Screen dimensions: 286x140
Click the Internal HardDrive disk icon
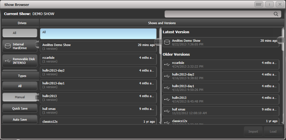(x=8, y=46)
